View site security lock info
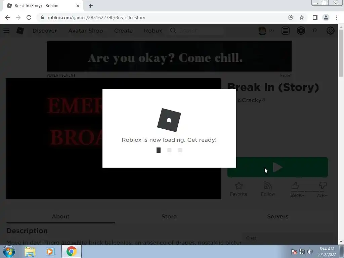 42,17
